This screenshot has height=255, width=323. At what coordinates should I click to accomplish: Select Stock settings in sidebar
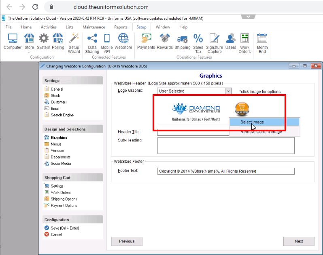pyautogui.click(x=52, y=95)
